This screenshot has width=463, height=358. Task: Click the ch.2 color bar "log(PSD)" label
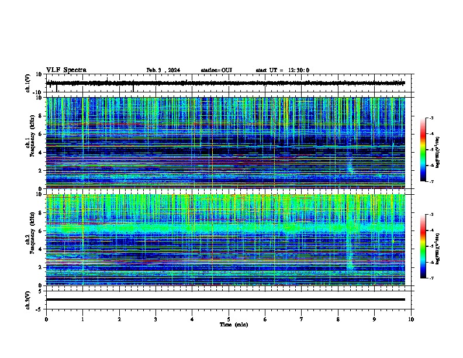click(x=438, y=249)
